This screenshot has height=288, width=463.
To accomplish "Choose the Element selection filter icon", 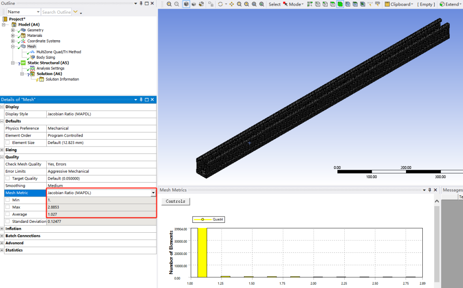I will point(363,4).
